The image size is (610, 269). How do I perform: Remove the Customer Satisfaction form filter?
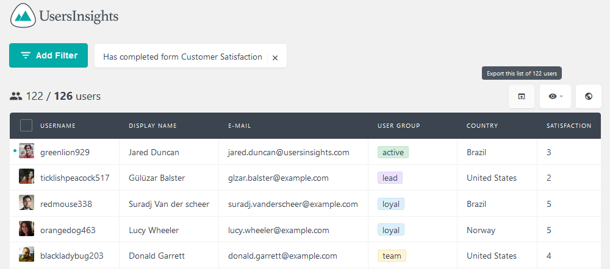(x=275, y=57)
